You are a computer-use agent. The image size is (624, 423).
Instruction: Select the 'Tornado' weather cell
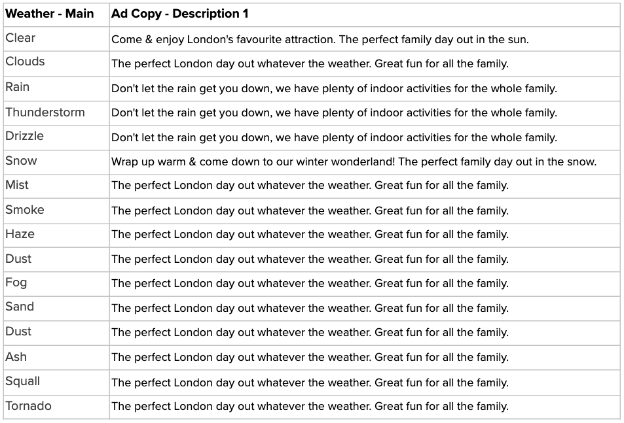tap(56, 407)
